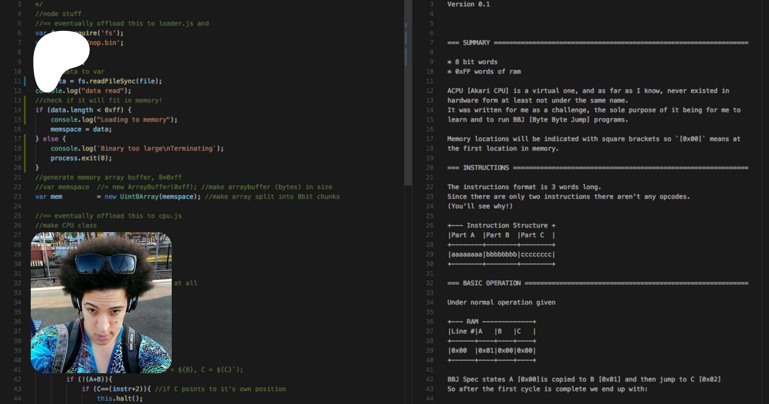Open the selfie photo thumbnail

click(x=101, y=302)
